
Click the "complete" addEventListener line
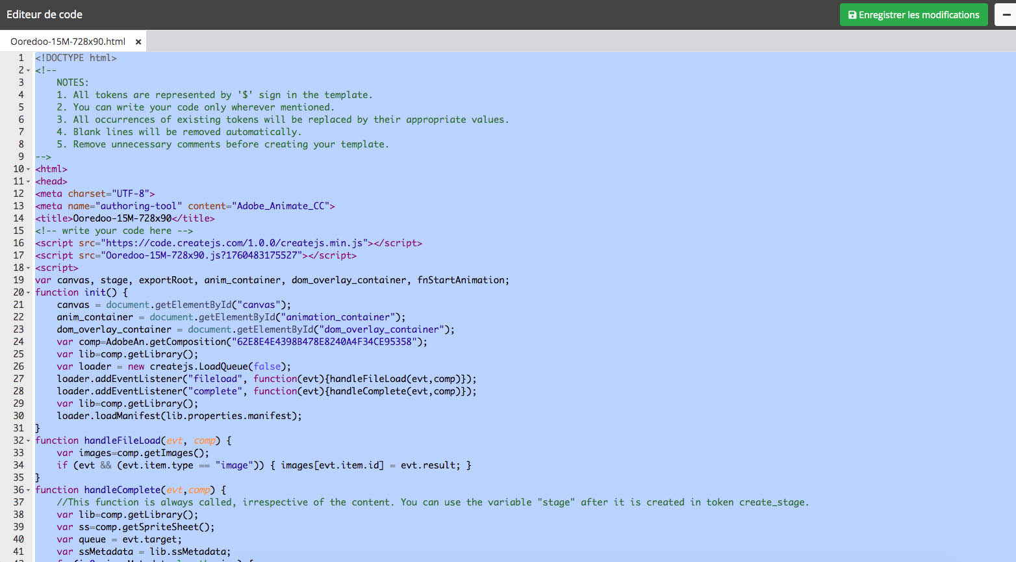tap(267, 391)
